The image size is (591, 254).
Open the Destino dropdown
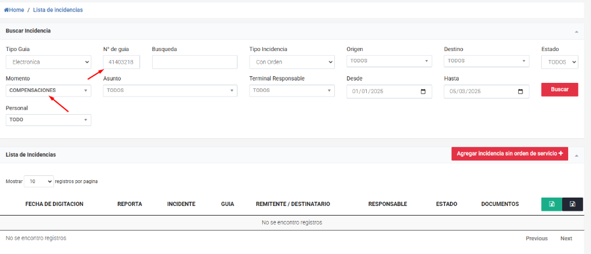(x=486, y=61)
